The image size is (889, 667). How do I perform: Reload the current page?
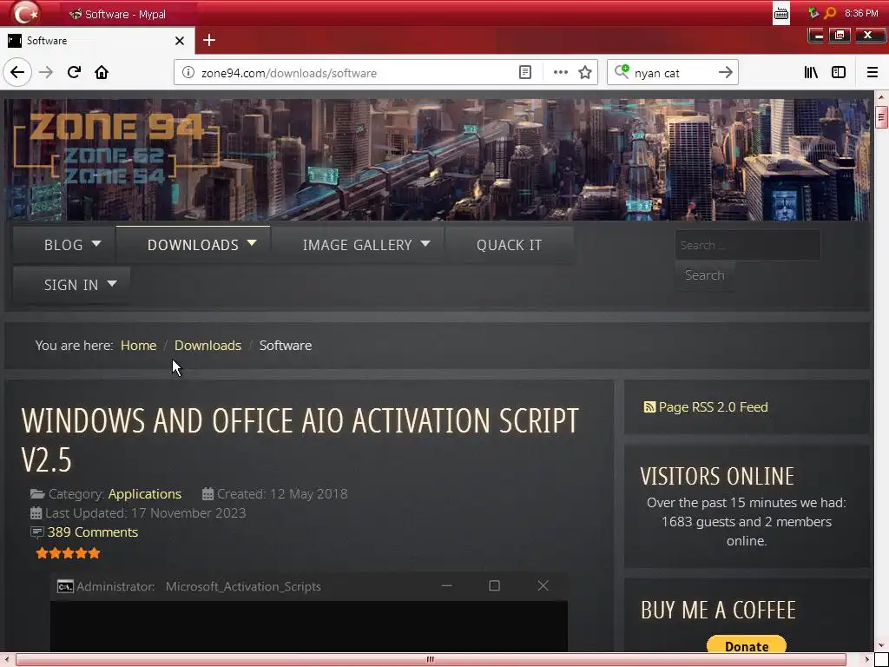pos(74,72)
